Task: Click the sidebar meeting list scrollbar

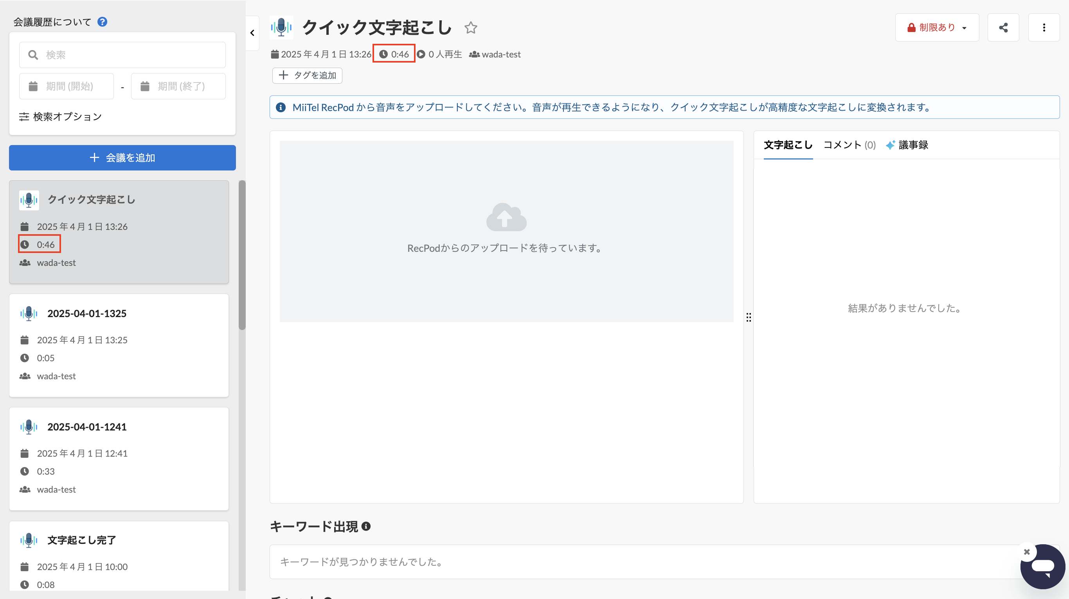Action: (x=242, y=255)
